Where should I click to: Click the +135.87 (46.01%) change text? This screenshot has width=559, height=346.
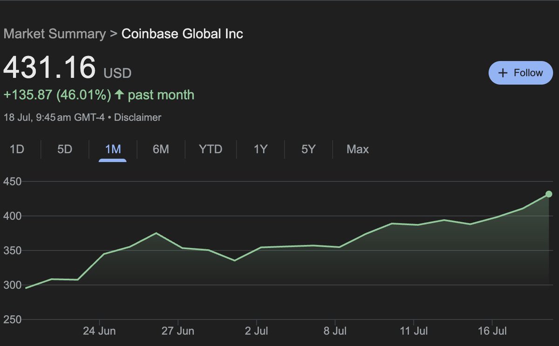[57, 95]
